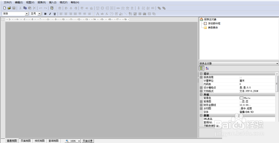The image size is (279, 143).
Task: Open the 100% zoom dropdown
Action: [79, 141]
